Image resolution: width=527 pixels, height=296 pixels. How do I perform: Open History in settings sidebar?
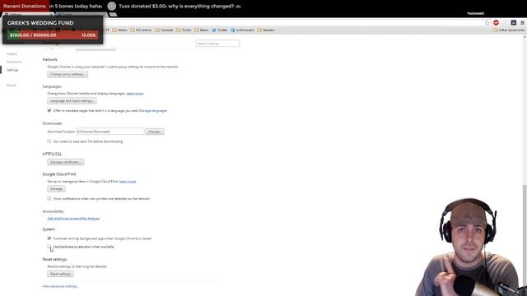pos(12,54)
